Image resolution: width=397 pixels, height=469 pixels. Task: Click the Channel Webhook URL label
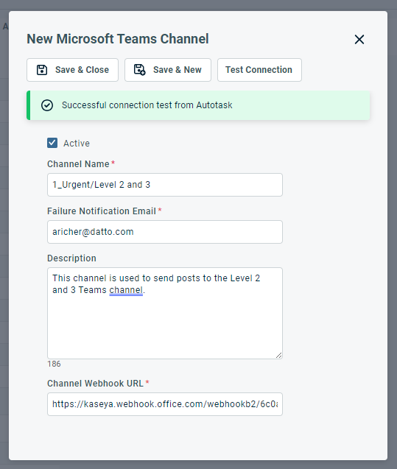[x=95, y=384]
